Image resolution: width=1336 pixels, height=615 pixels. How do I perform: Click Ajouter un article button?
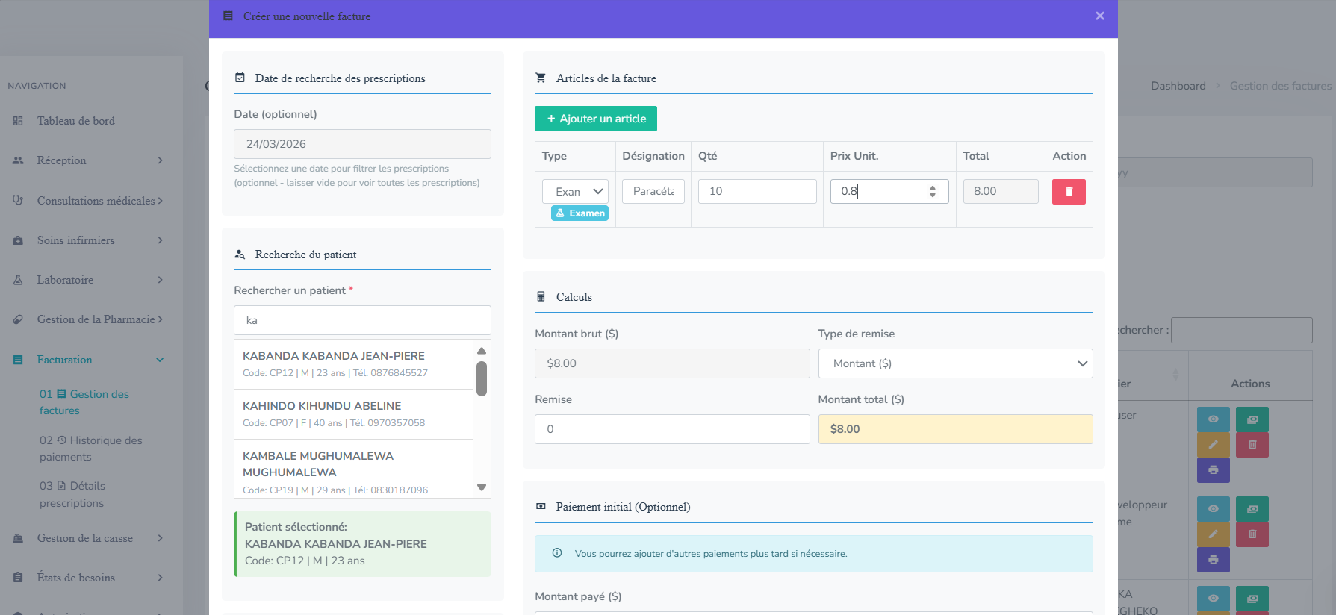coord(596,119)
